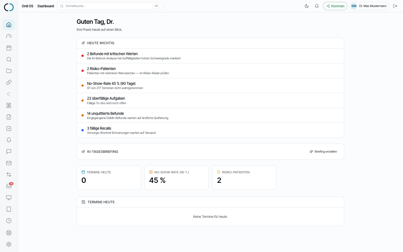
Task: Open the magnifier search icon in sidebar
Action: coord(9,59)
